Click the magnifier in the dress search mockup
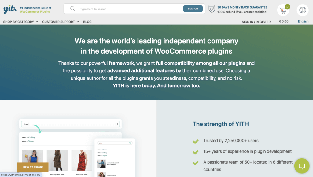 [116, 124]
